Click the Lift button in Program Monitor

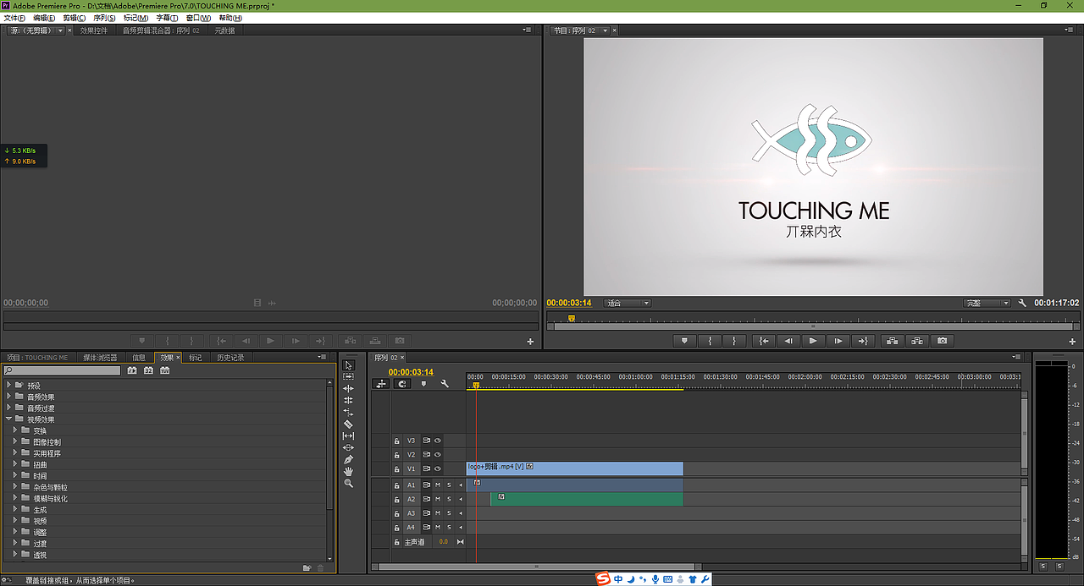click(x=892, y=341)
